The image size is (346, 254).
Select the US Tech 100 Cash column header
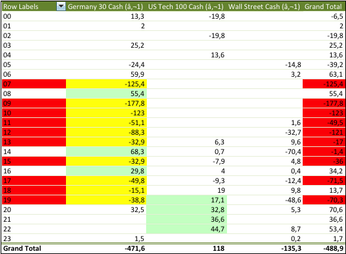(x=187, y=6)
